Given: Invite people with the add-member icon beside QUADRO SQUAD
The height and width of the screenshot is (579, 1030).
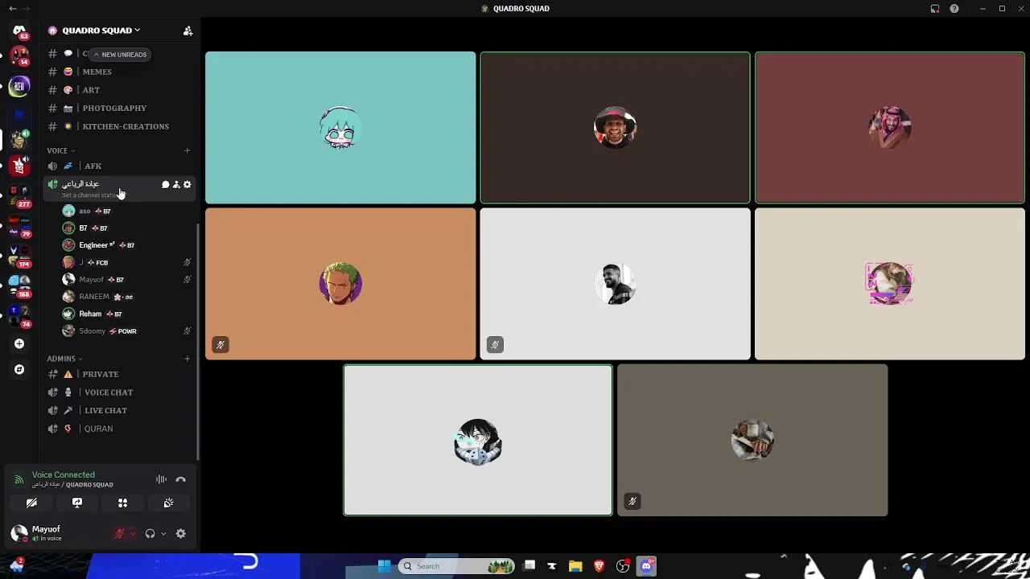Looking at the screenshot, I should 187,31.
